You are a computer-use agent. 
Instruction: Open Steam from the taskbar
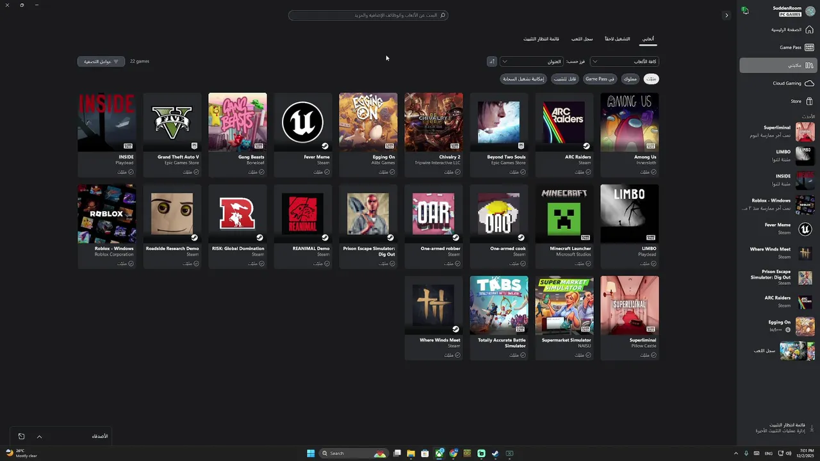[x=495, y=453]
